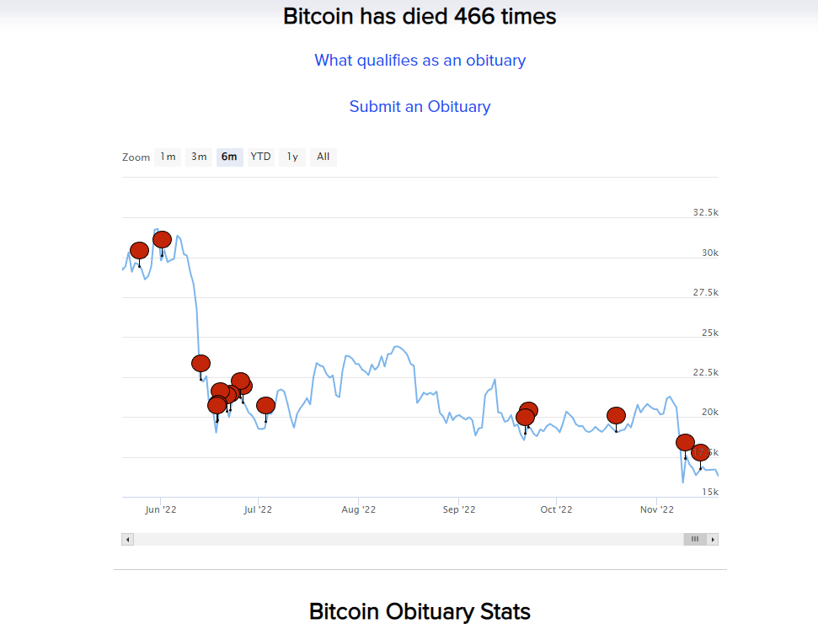Click the empty horizontal scrollbar track
This screenshot has width=818, height=629.
409,539
